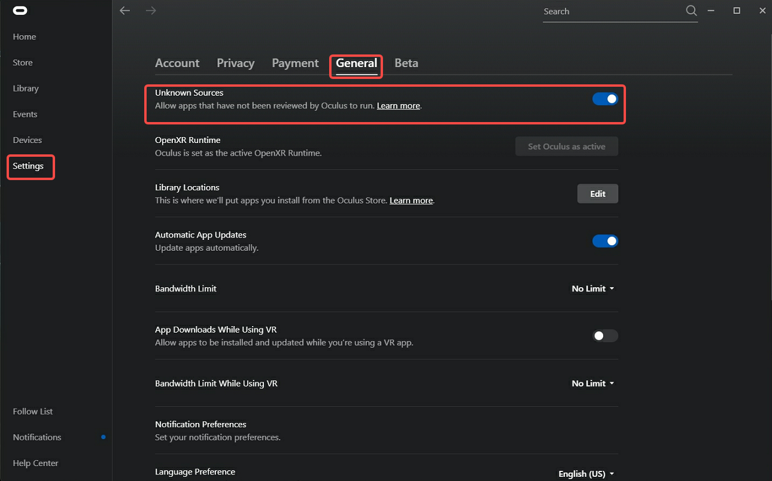Open Help Center in the sidebar
The image size is (772, 481).
[36, 463]
